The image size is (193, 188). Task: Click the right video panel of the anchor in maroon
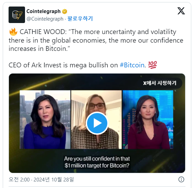(x=148, y=120)
